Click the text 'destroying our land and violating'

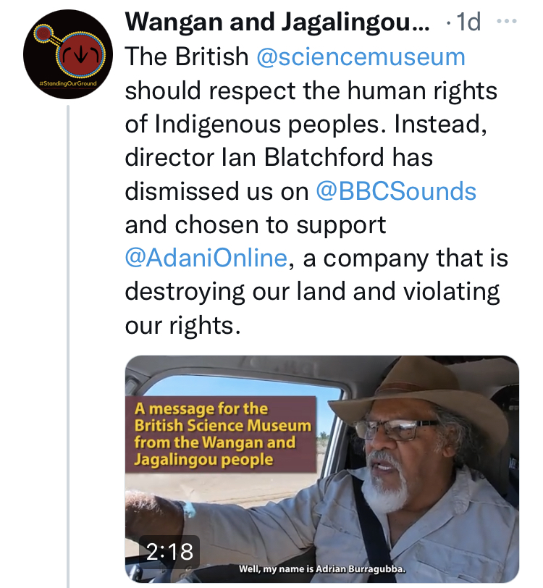tap(313, 292)
